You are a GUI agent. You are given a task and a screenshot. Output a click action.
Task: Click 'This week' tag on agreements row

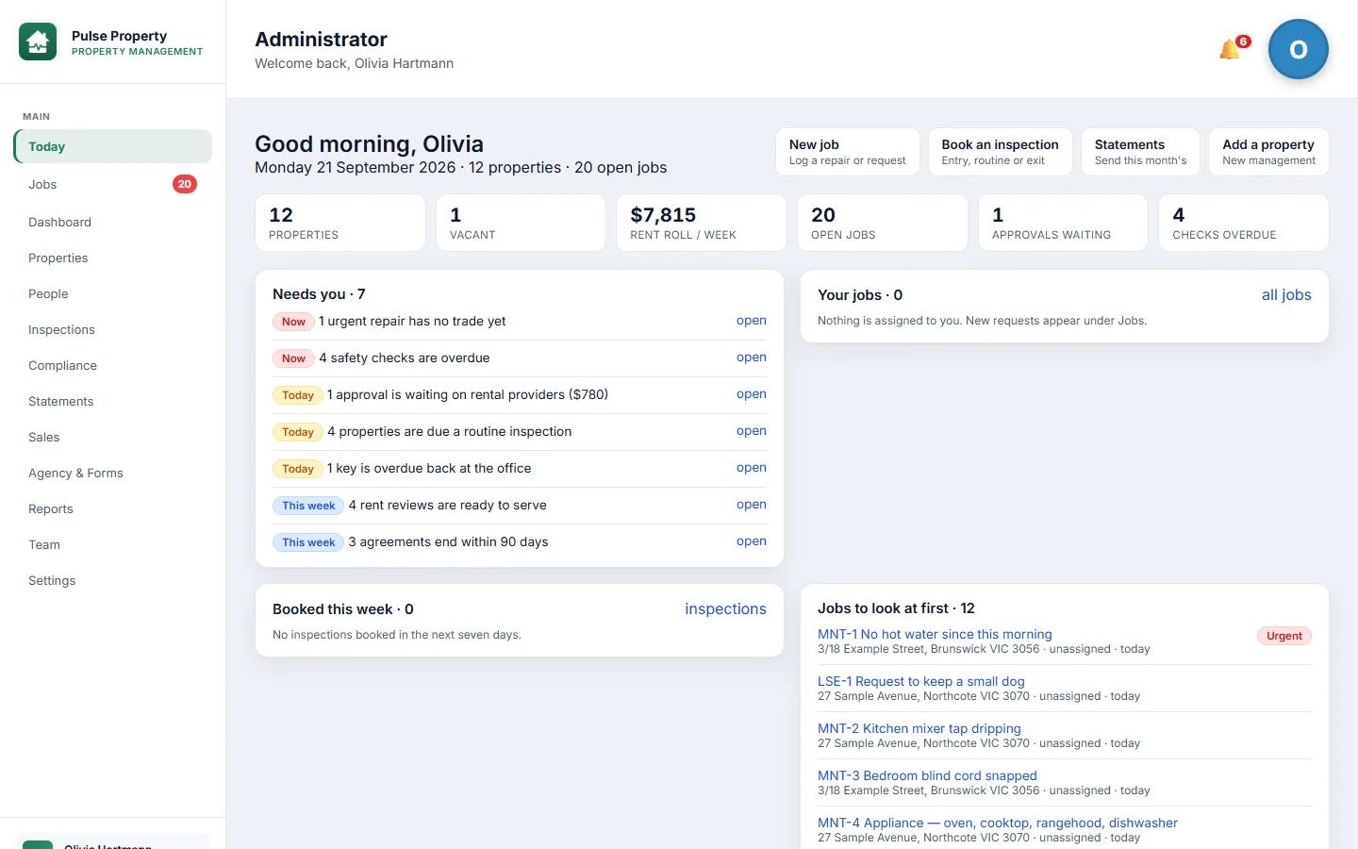308,542
